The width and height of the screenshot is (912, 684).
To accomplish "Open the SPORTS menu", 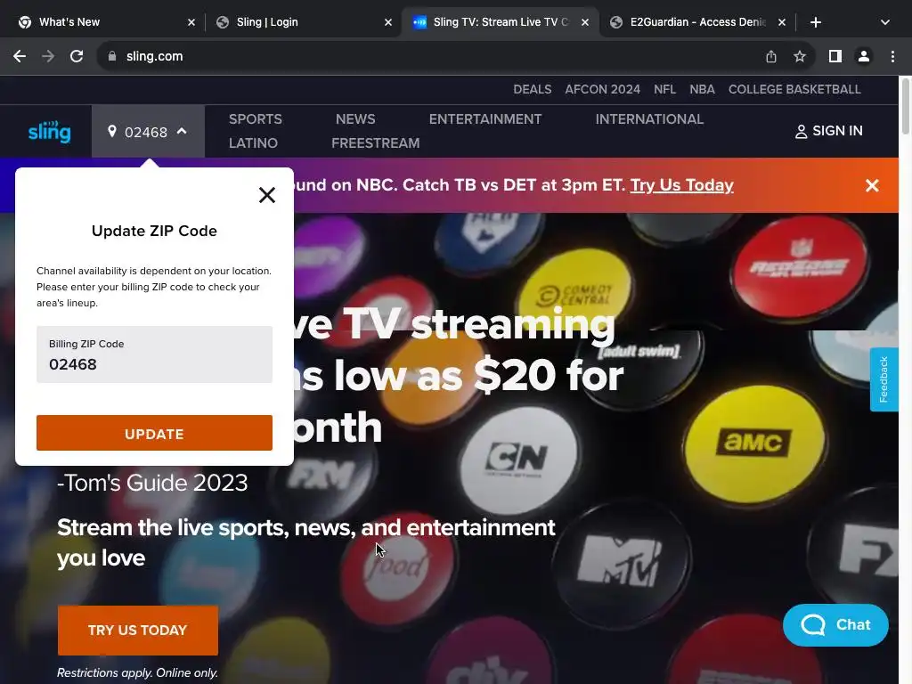I will (x=256, y=119).
